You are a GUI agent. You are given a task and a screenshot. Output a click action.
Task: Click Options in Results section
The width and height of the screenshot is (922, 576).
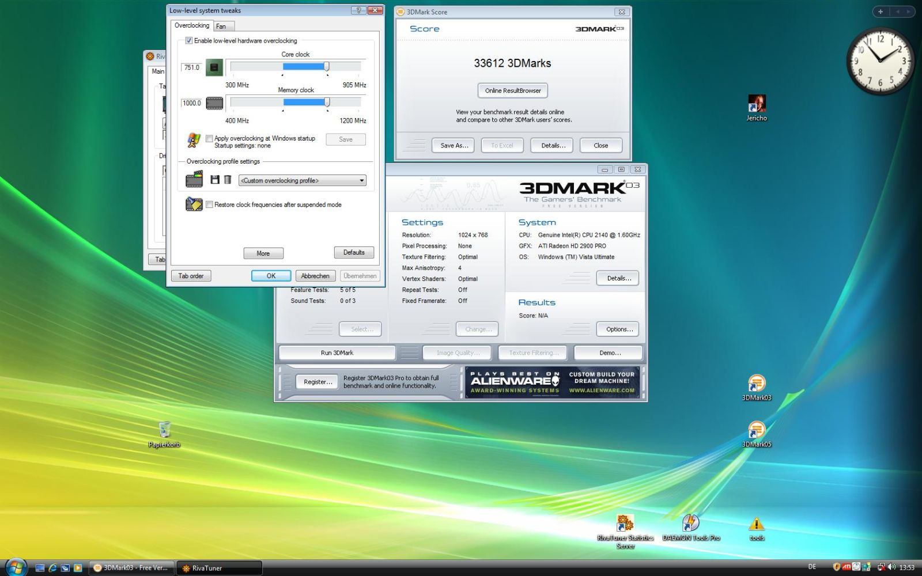coord(619,329)
